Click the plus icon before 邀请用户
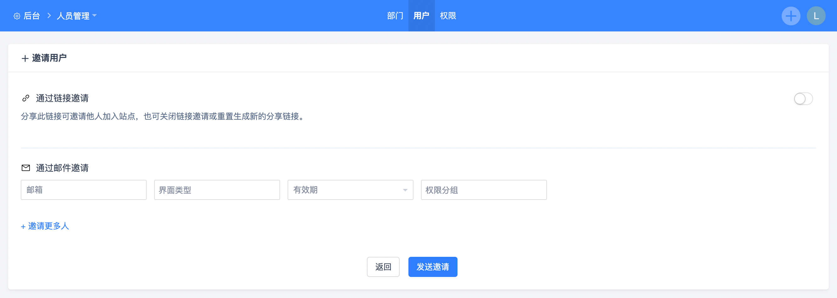 pos(25,58)
